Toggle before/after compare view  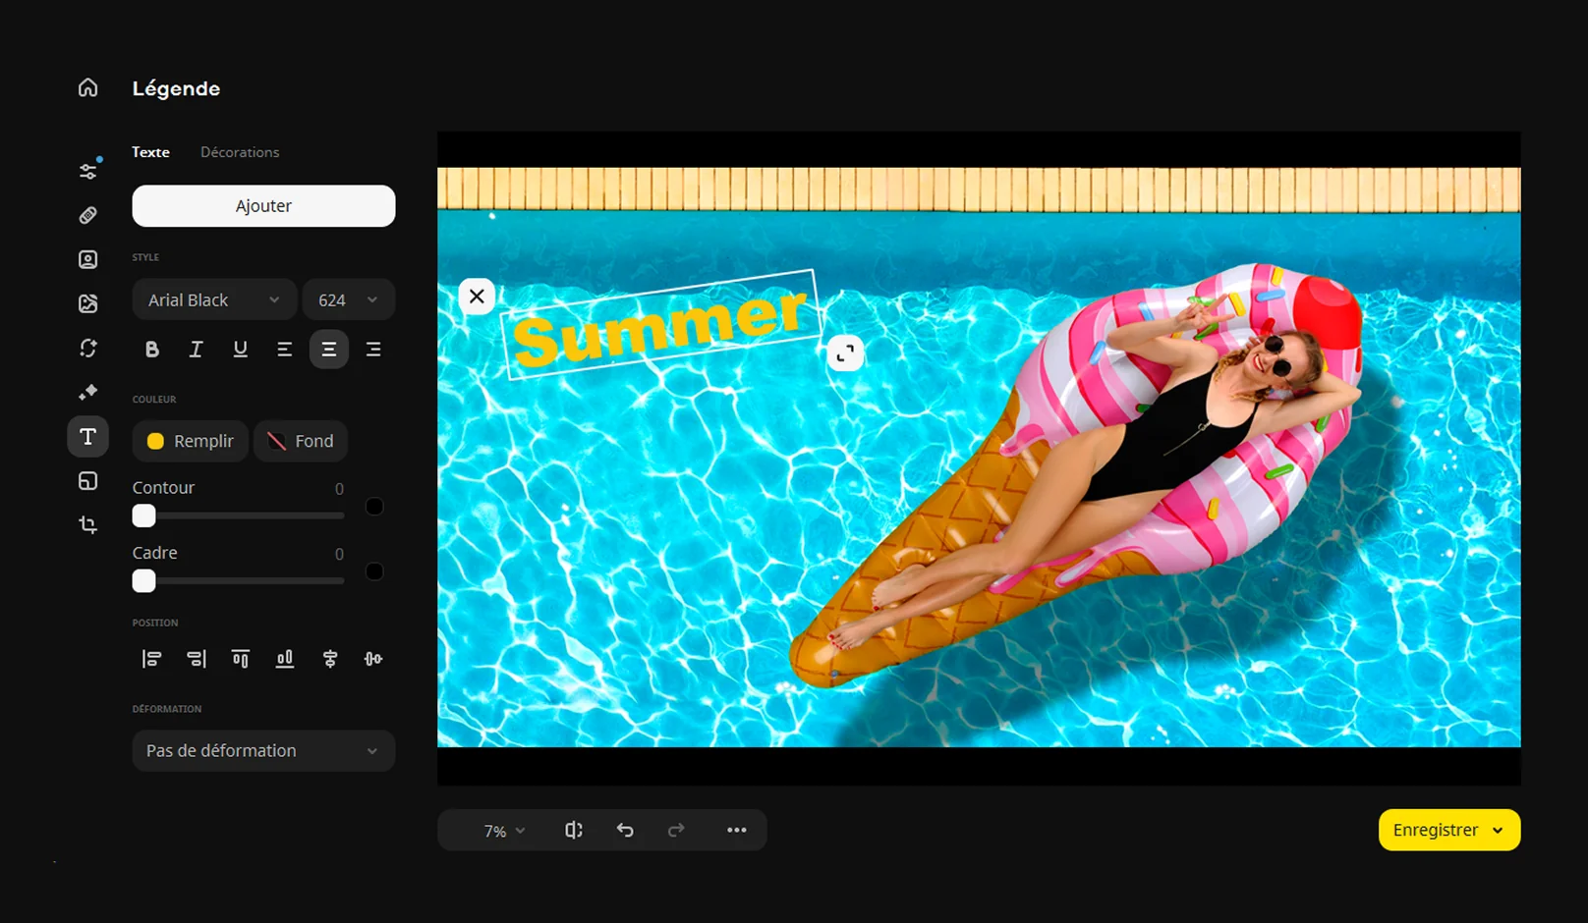[x=574, y=831]
